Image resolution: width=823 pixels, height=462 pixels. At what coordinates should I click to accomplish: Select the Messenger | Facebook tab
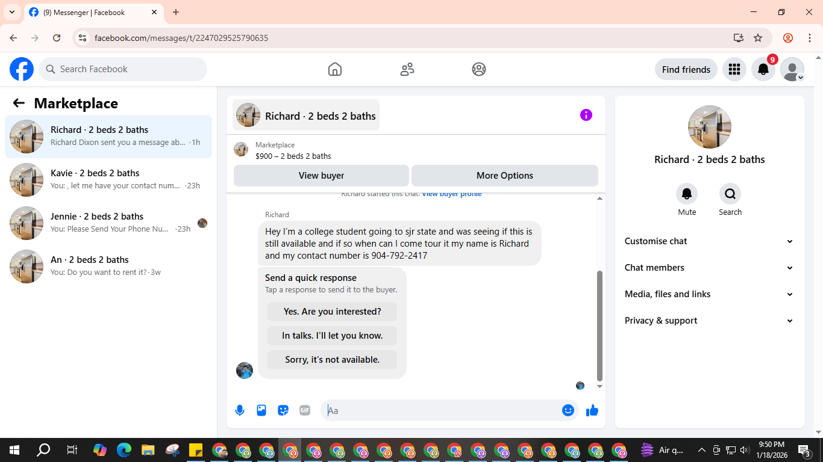point(93,12)
